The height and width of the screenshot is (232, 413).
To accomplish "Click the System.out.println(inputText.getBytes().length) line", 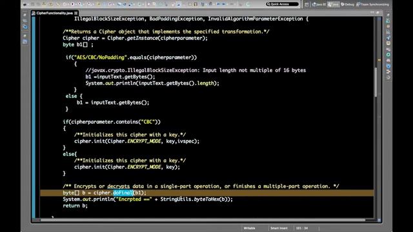I will (152, 83).
